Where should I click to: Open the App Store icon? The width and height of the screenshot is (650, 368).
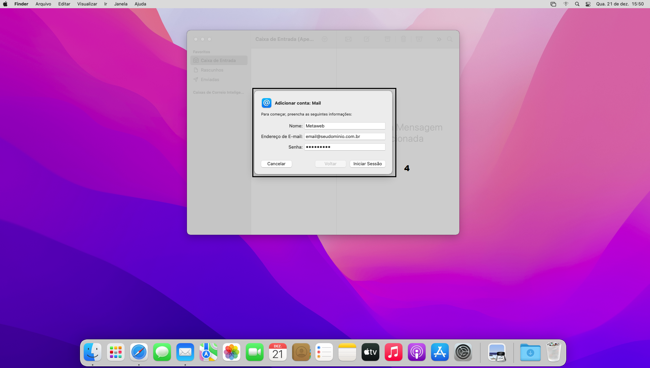(440, 352)
